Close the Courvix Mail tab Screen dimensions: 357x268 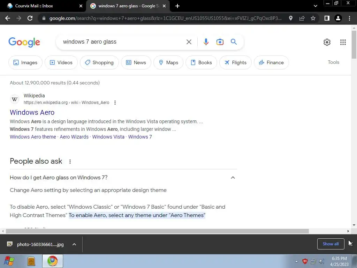(81, 6)
